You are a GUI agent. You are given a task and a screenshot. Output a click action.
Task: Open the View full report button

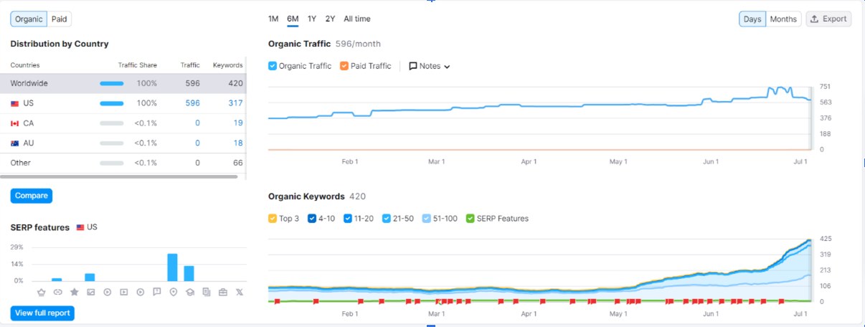tap(42, 313)
